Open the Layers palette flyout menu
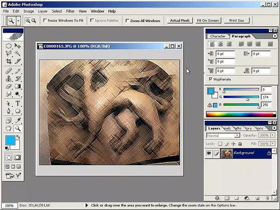 coord(274,128)
